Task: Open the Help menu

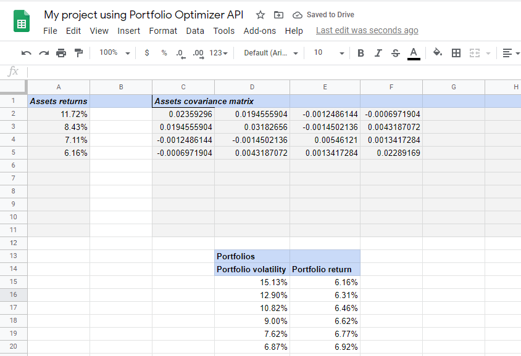Action: (x=294, y=31)
